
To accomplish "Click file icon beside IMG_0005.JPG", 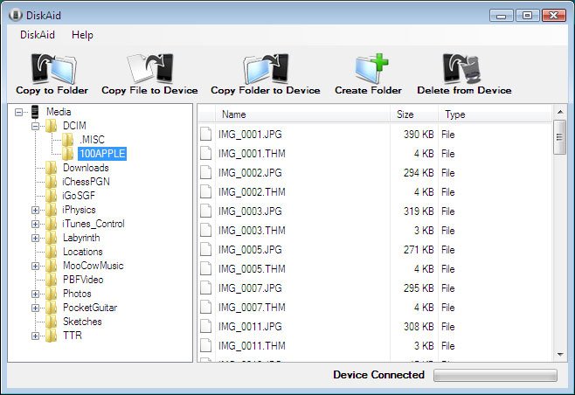I will [x=205, y=250].
